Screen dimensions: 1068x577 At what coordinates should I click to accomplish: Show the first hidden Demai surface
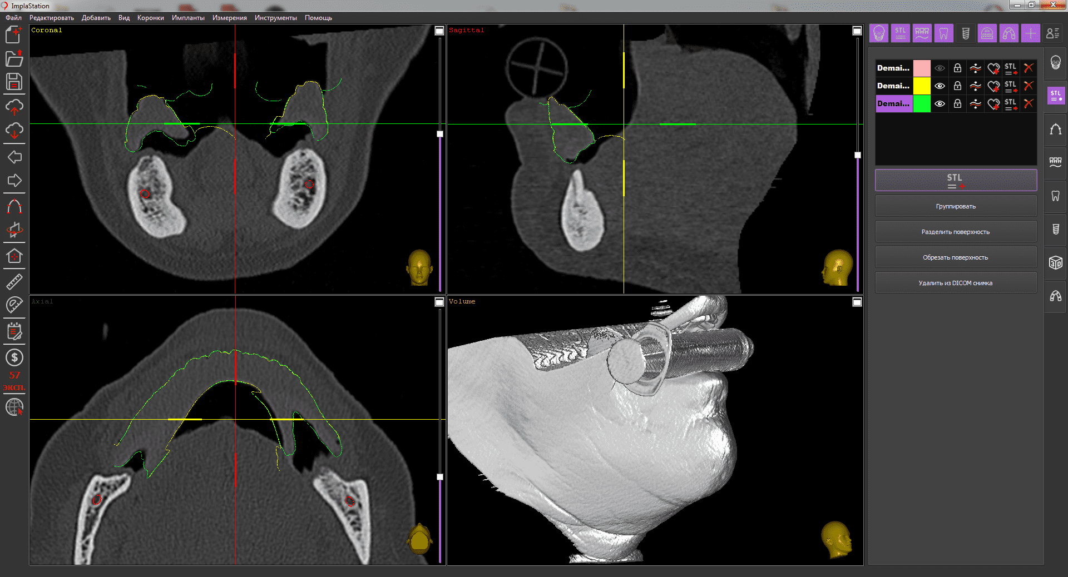pyautogui.click(x=940, y=68)
